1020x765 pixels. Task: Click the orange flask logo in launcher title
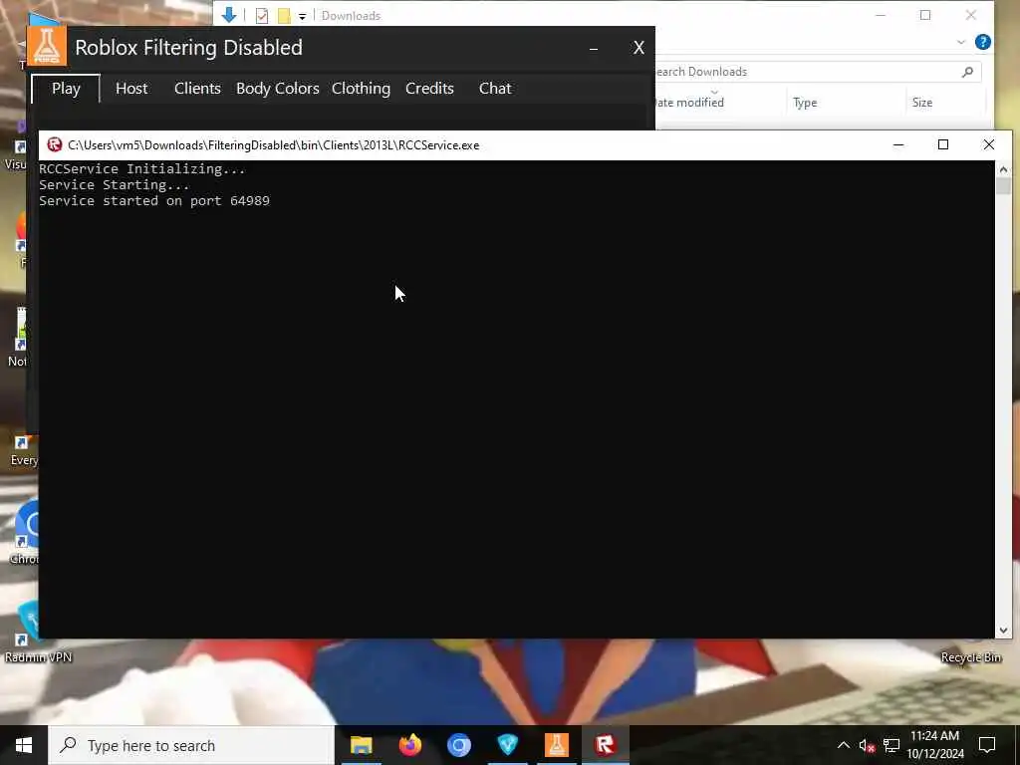pyautogui.click(x=47, y=46)
